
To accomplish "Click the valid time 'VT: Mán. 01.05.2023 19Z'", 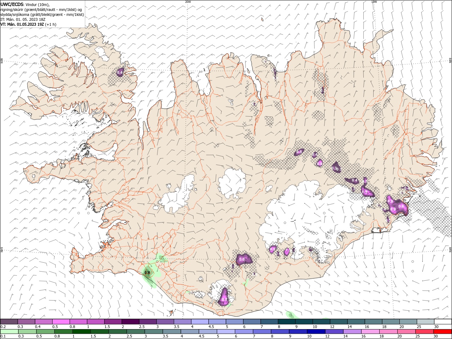I will point(23,24).
